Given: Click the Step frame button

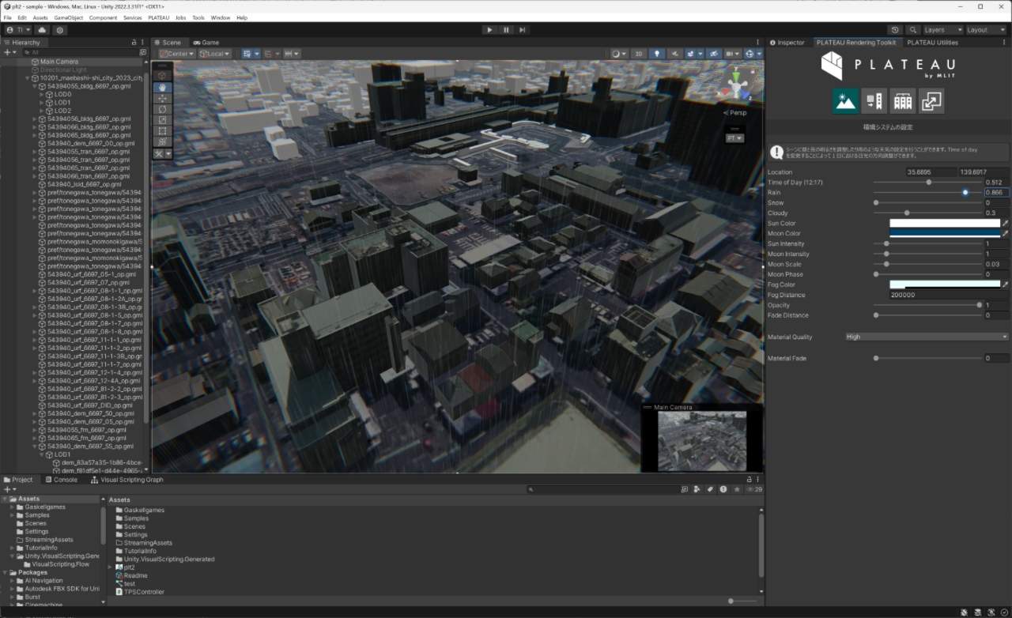Looking at the screenshot, I should pyautogui.click(x=523, y=30).
